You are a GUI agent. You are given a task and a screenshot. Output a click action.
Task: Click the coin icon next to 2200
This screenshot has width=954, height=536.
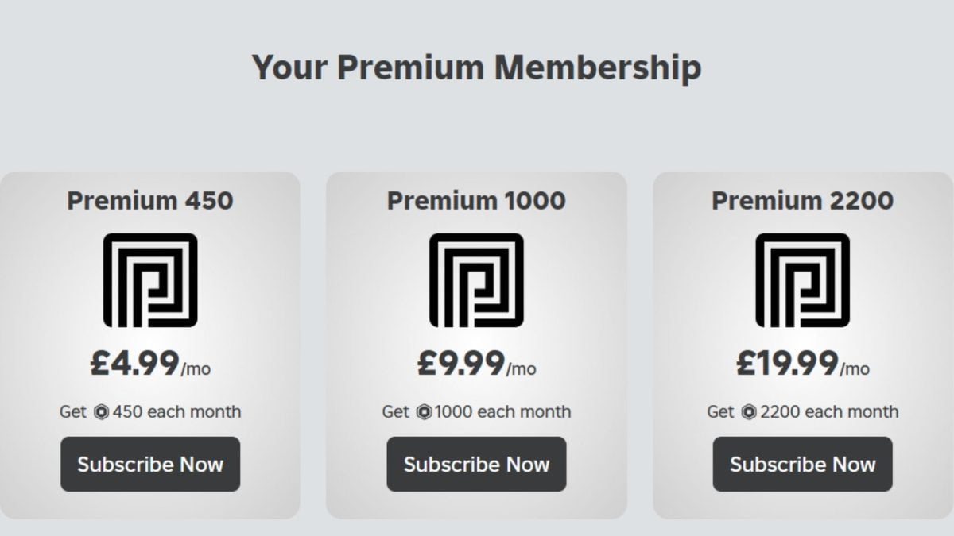coord(750,411)
